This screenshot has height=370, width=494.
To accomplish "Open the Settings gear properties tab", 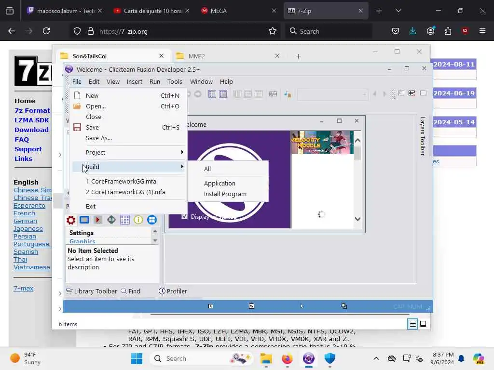I will pos(71,220).
